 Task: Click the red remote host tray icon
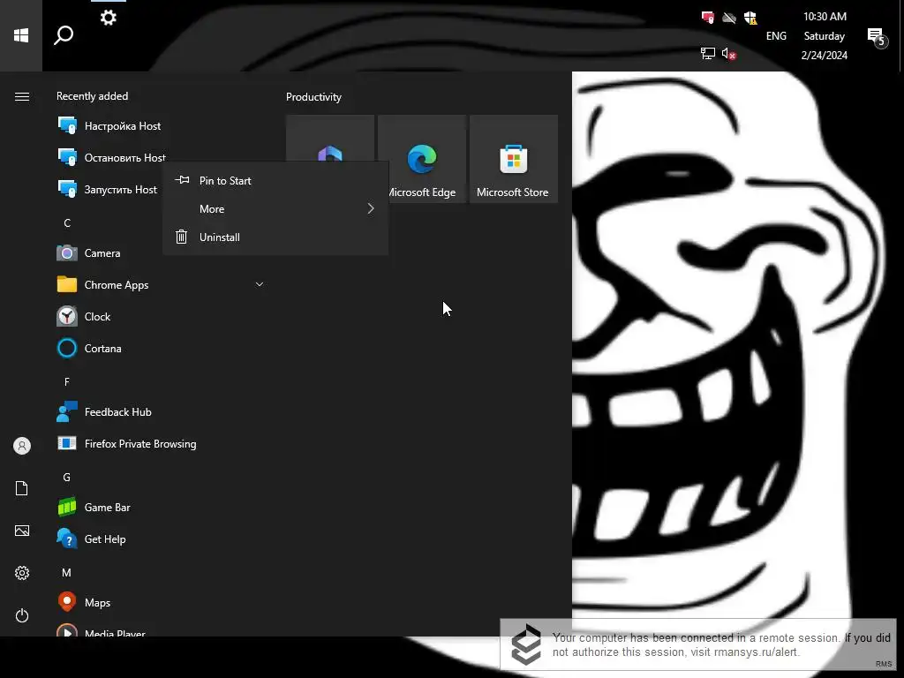point(707,18)
